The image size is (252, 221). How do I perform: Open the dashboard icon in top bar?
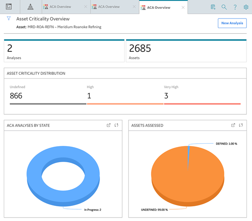[x=9, y=7]
